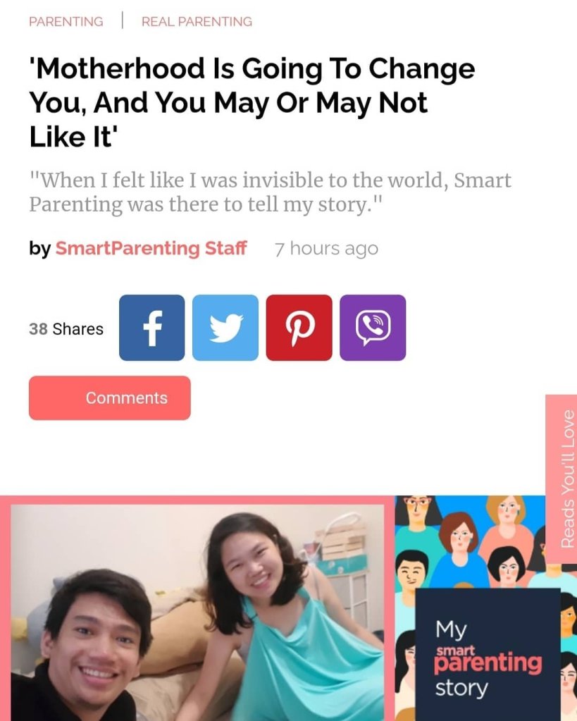Expand the Reads You'll Love side tab
The image size is (577, 721).
(562, 479)
